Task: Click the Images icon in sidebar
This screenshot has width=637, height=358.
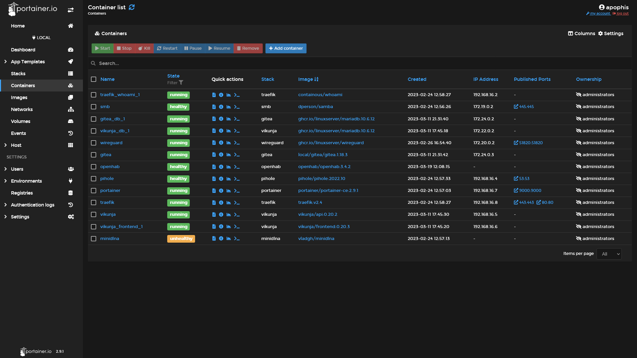Action: click(x=71, y=97)
